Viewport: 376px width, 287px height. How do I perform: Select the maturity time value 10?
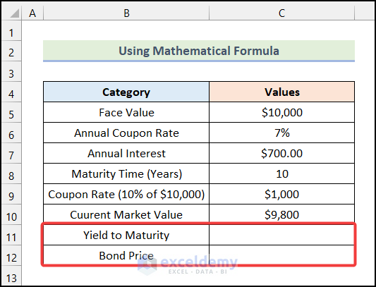click(281, 174)
